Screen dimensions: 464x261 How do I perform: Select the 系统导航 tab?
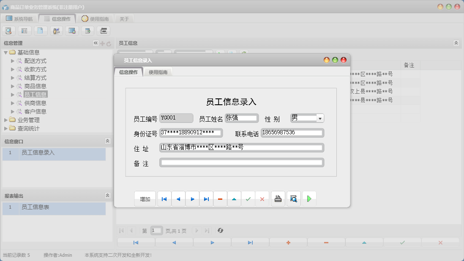point(20,18)
